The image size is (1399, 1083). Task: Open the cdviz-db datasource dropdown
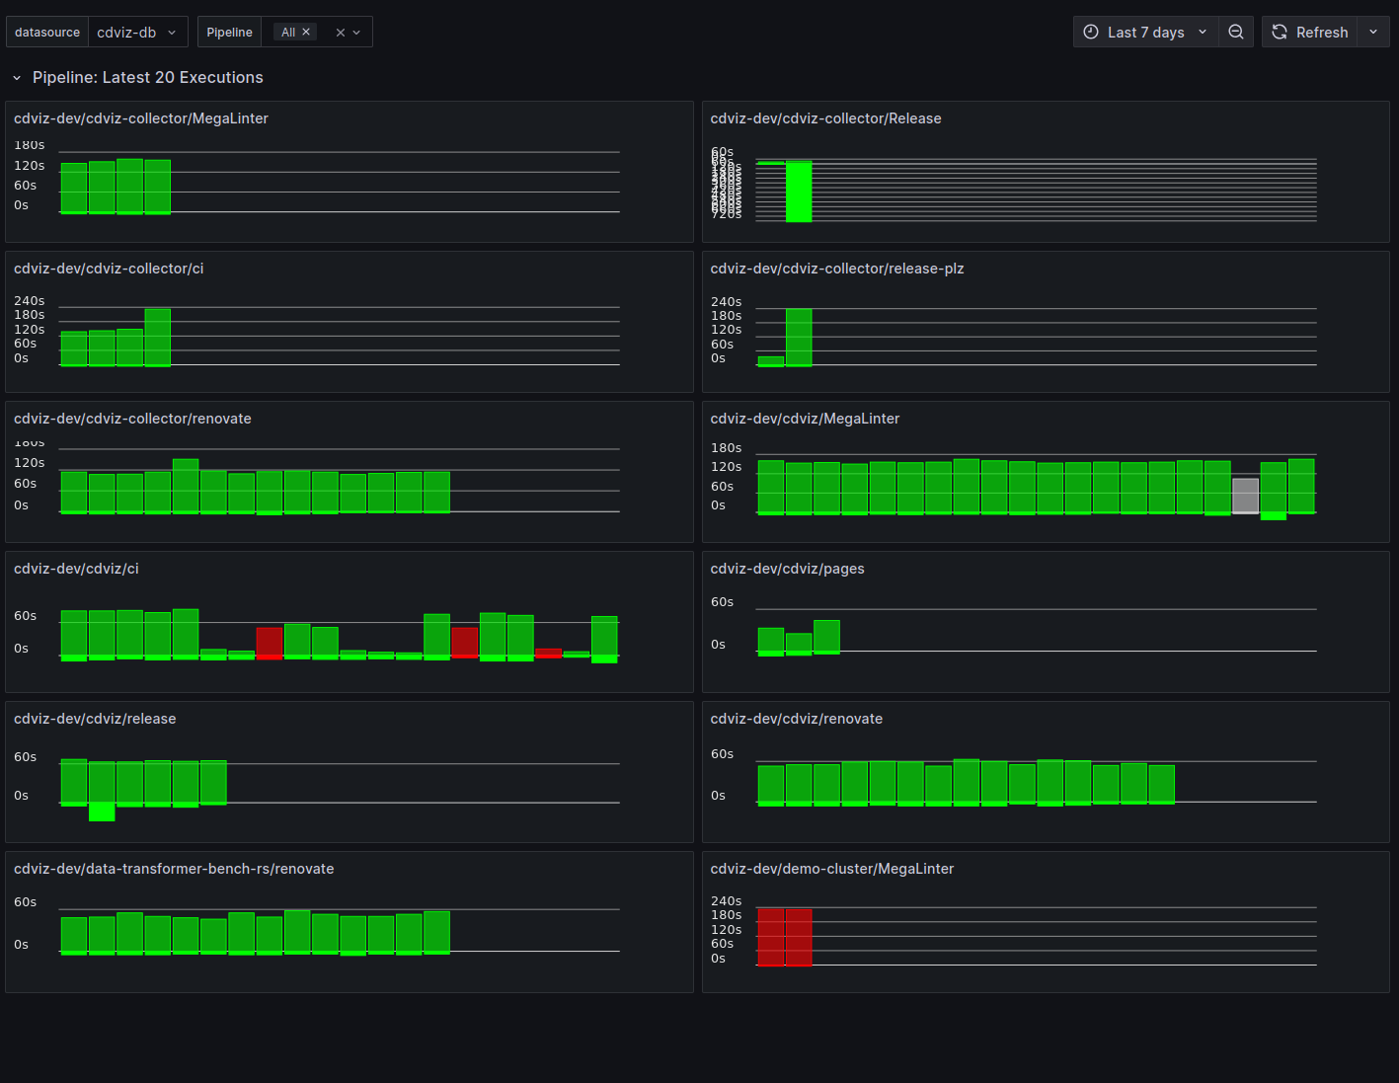138,32
